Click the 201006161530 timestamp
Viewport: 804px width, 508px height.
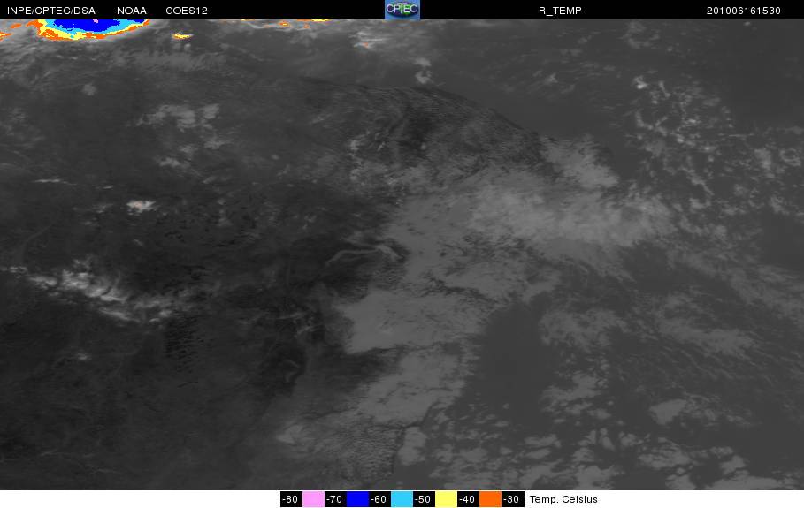click(x=744, y=11)
